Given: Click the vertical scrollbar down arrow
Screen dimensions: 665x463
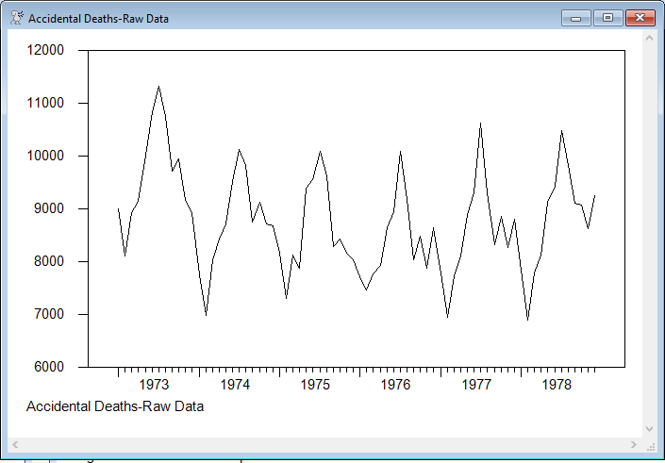Looking at the screenshot, I should (x=650, y=428).
